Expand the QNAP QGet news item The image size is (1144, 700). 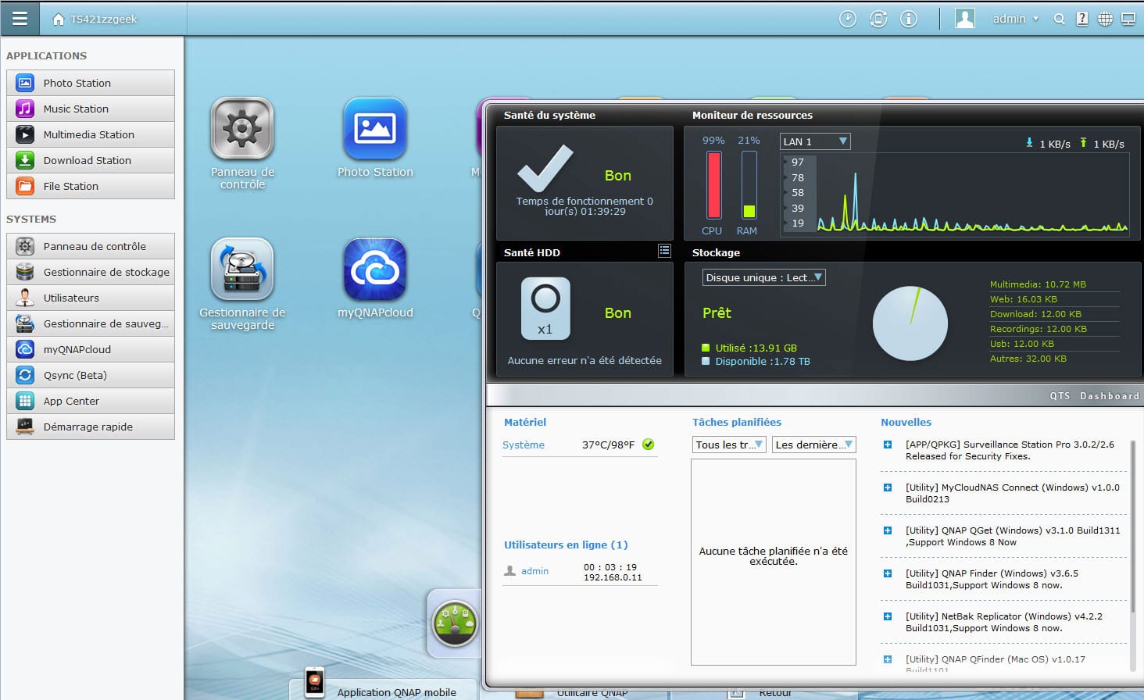(x=888, y=530)
